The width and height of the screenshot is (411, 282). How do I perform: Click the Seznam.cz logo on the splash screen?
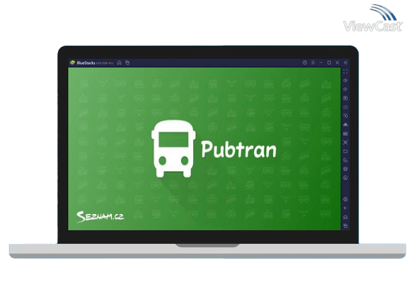(x=100, y=217)
